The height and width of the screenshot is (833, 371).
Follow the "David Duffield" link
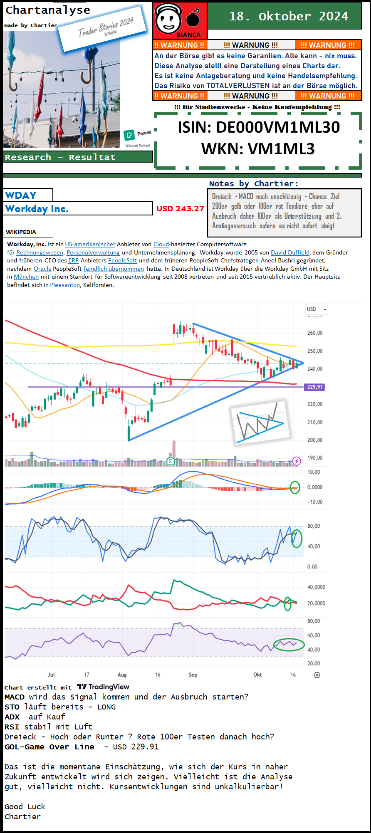(x=290, y=252)
